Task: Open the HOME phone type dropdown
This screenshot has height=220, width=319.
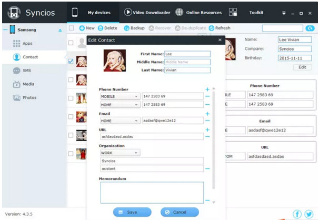Action: pos(120,105)
